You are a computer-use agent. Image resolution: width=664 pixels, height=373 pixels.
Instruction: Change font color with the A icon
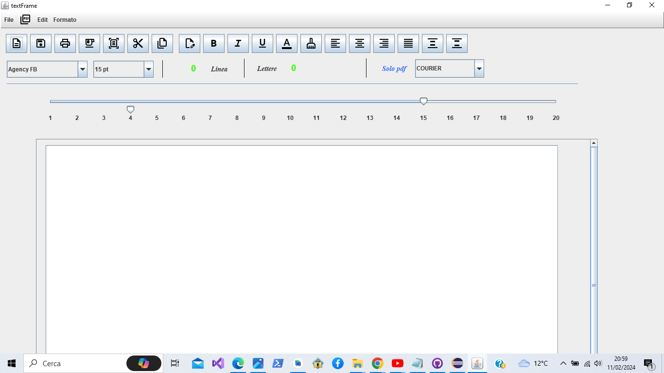click(x=287, y=43)
